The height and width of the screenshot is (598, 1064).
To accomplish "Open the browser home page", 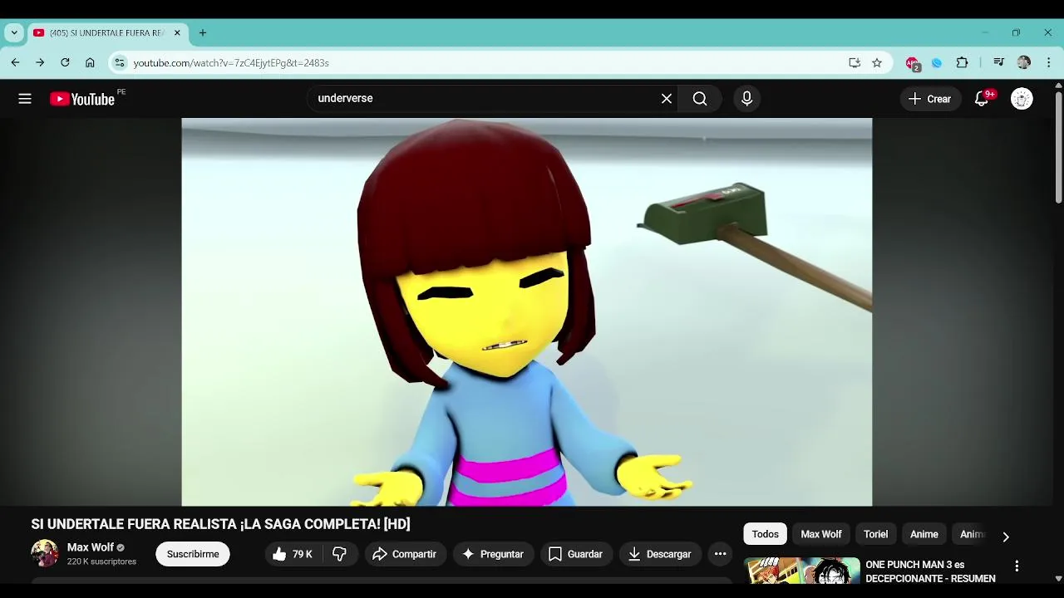I will [x=90, y=62].
